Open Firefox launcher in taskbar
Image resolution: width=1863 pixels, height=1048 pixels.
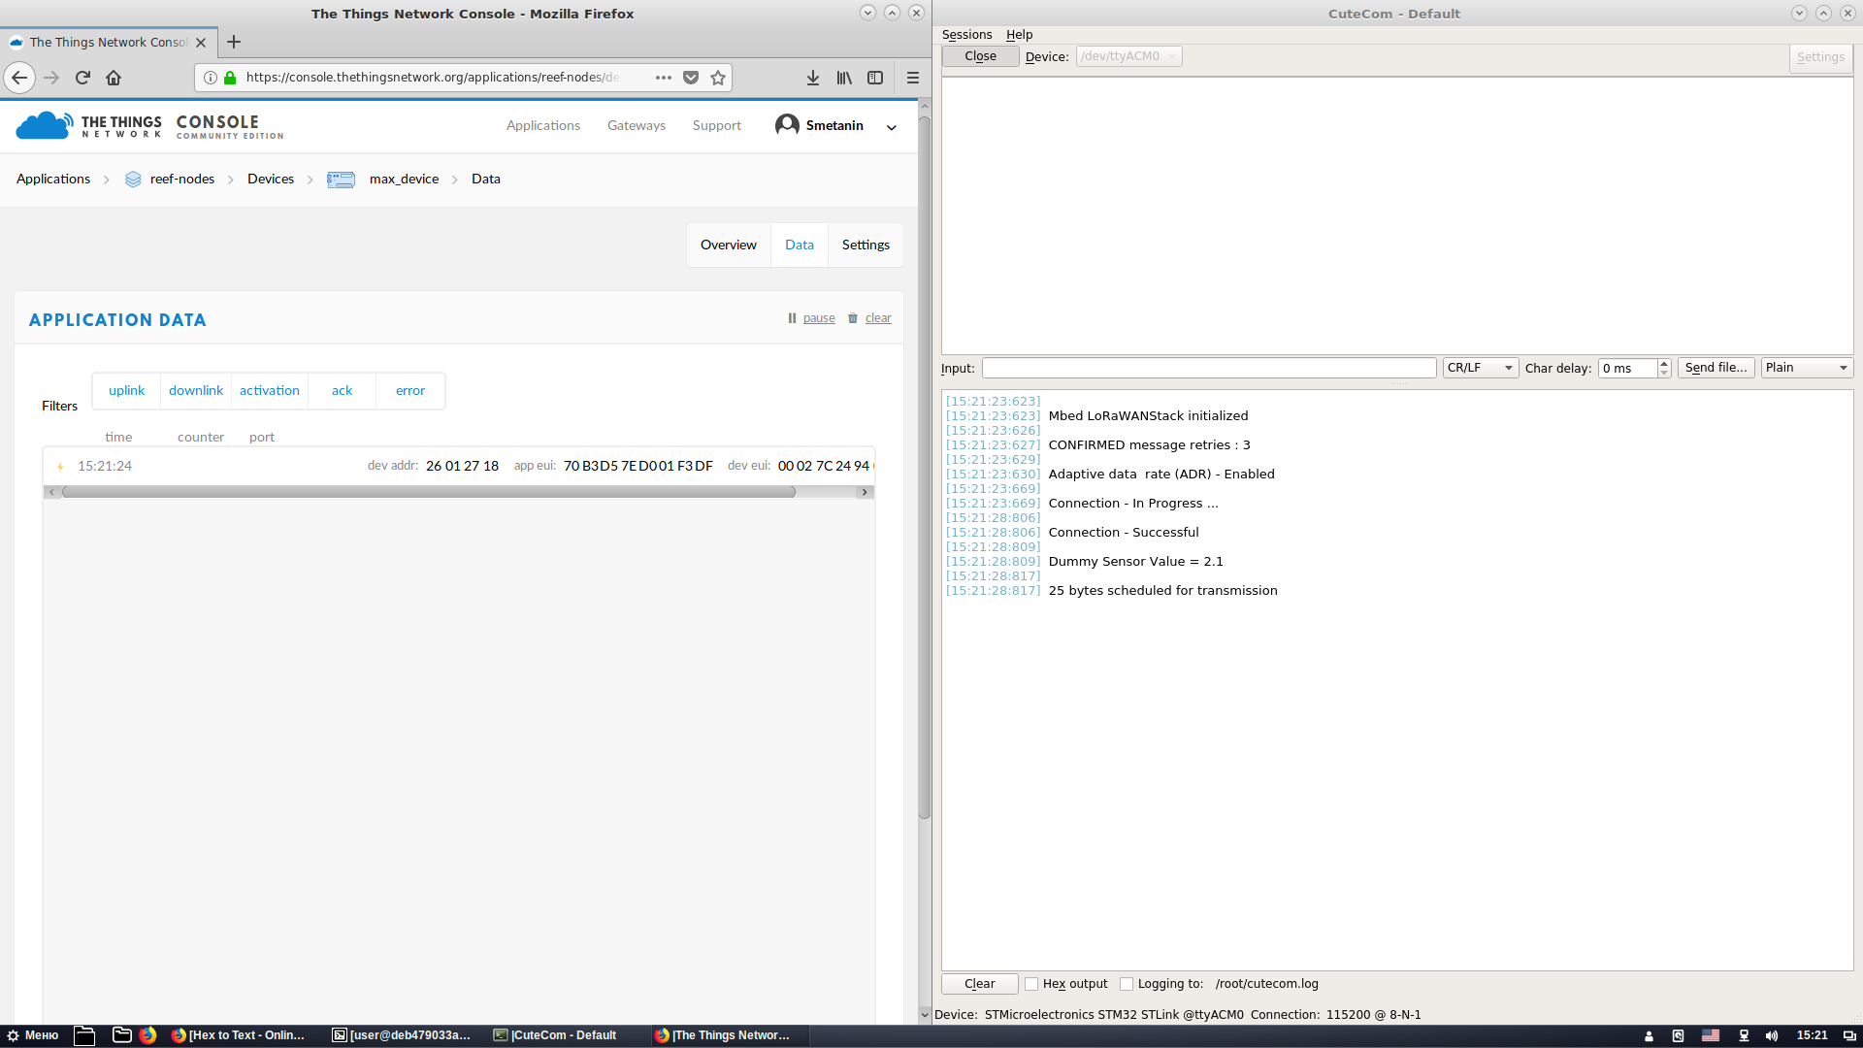147,1035
